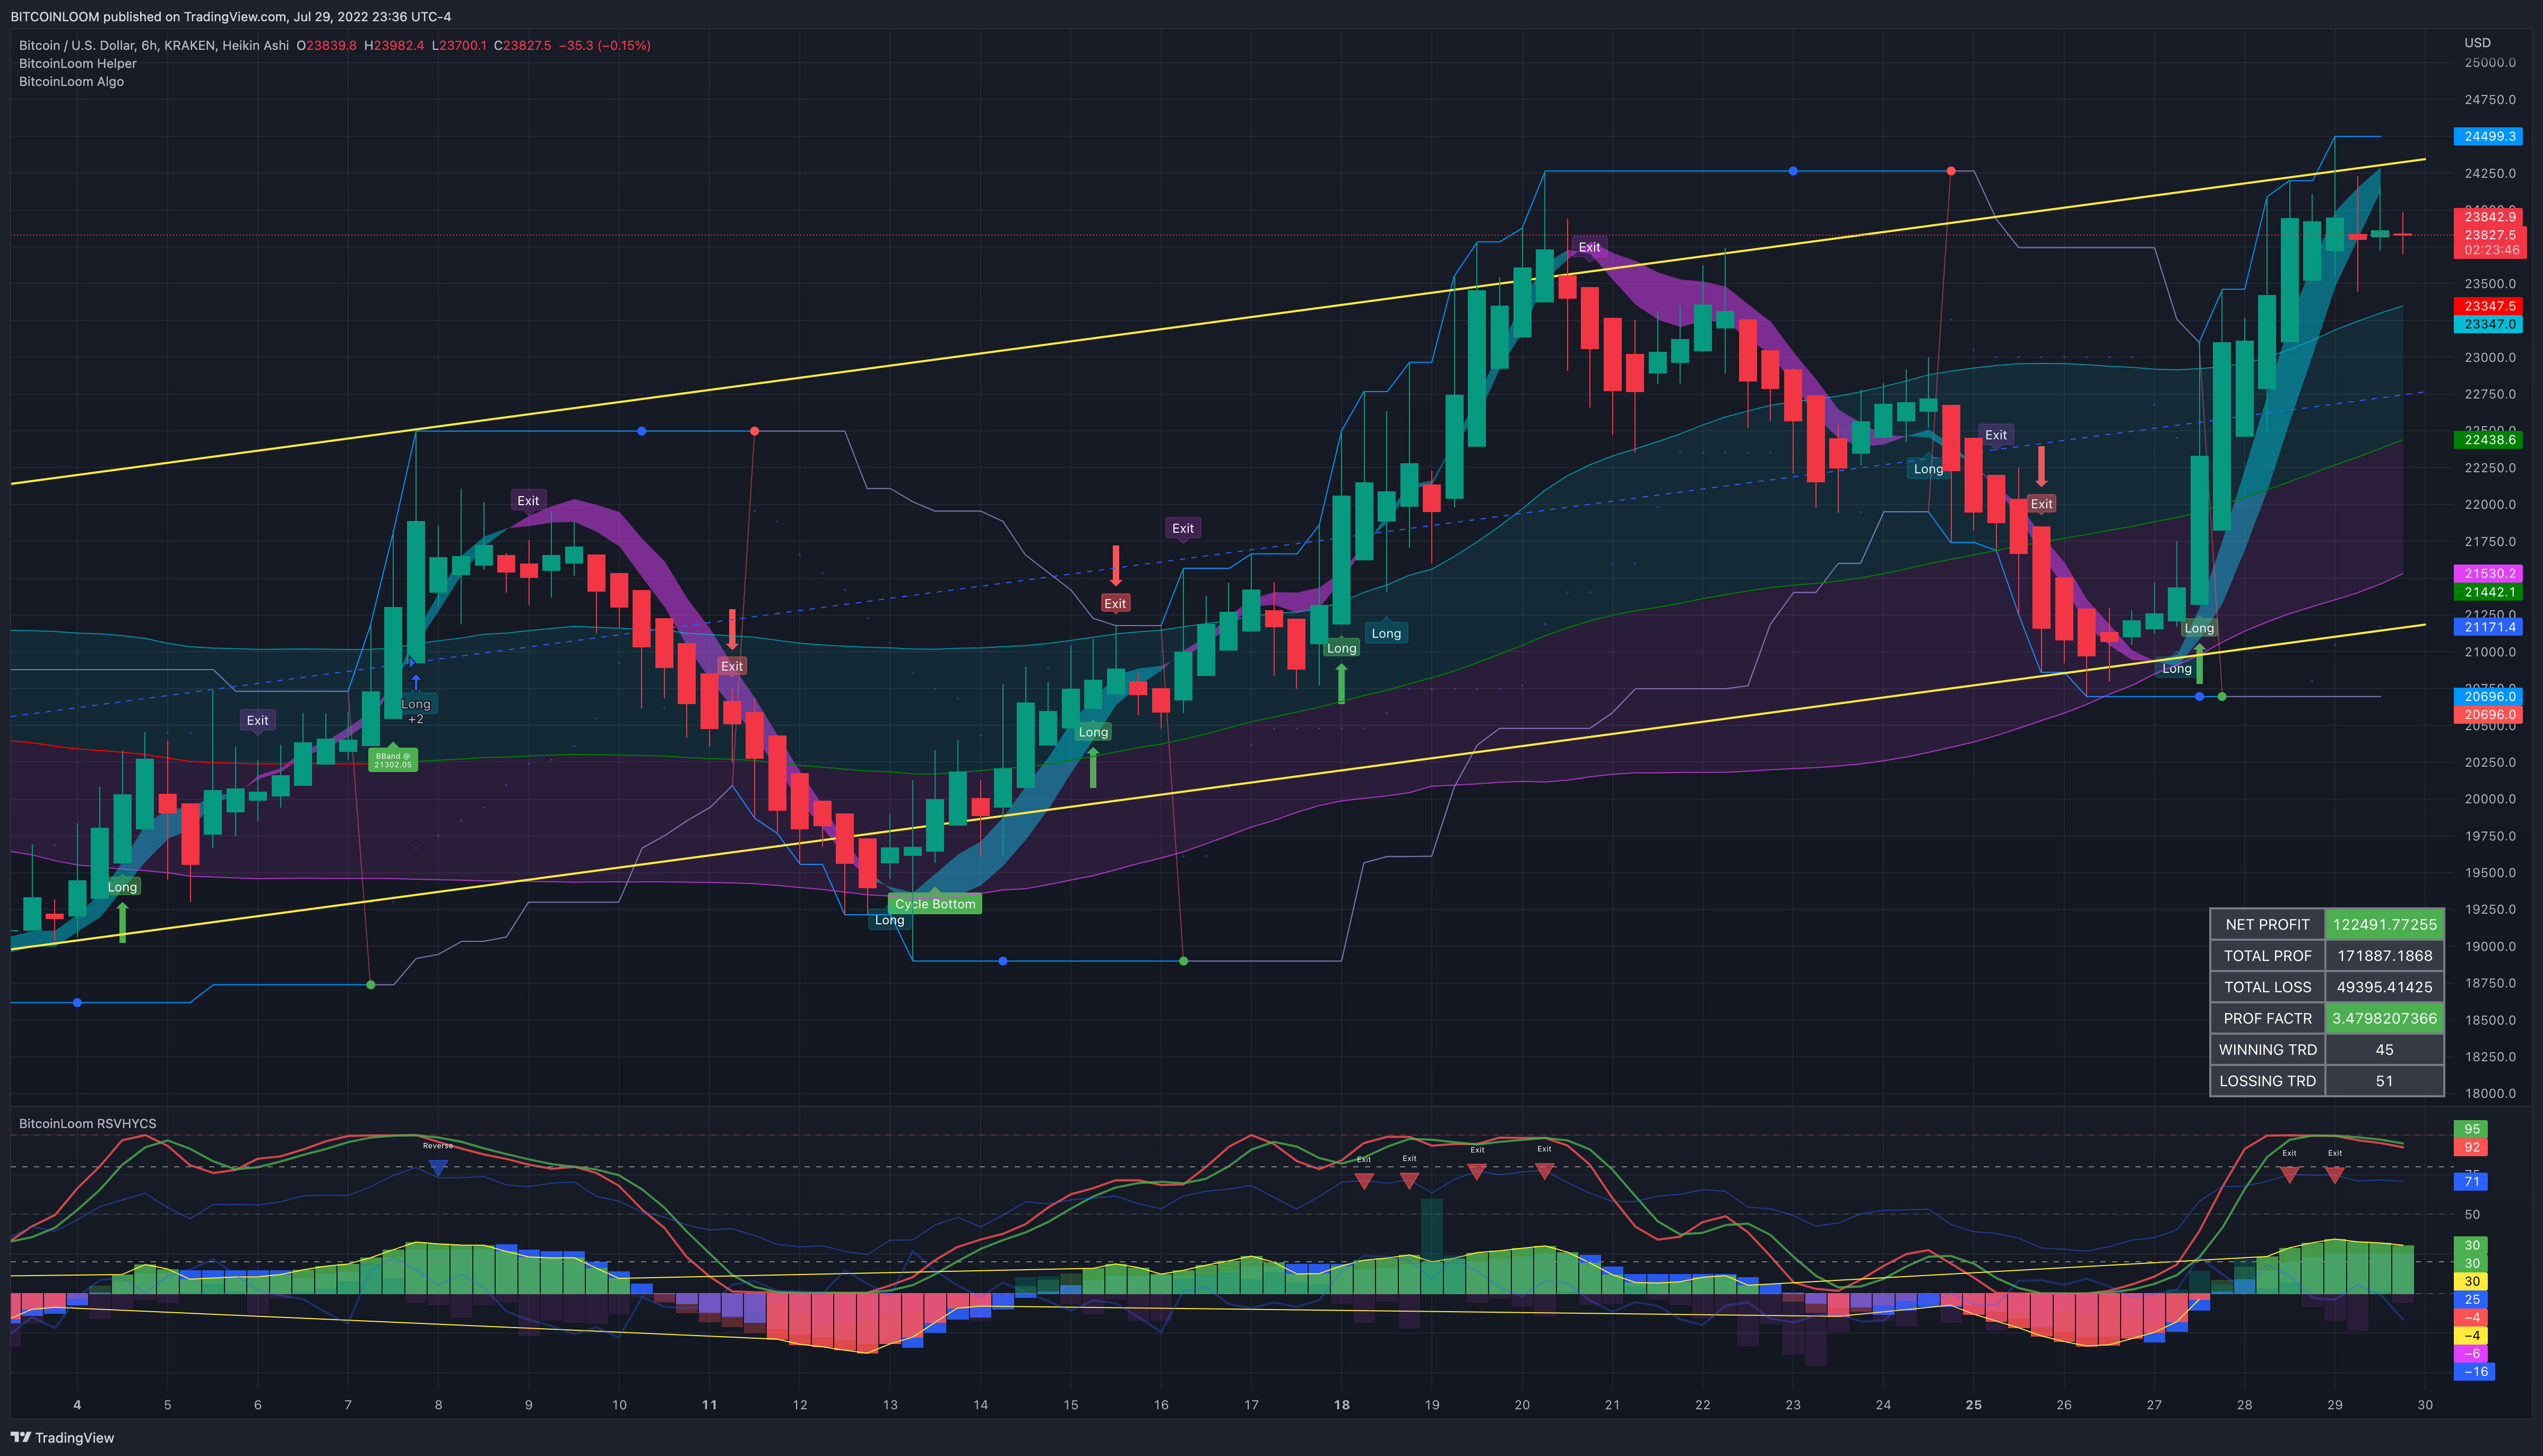Image resolution: width=2543 pixels, height=1456 pixels.
Task: Click the TOTAL LOSS table cell
Action: point(2267,986)
